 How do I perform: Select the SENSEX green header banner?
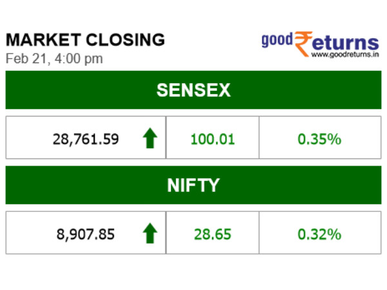[x=193, y=90]
